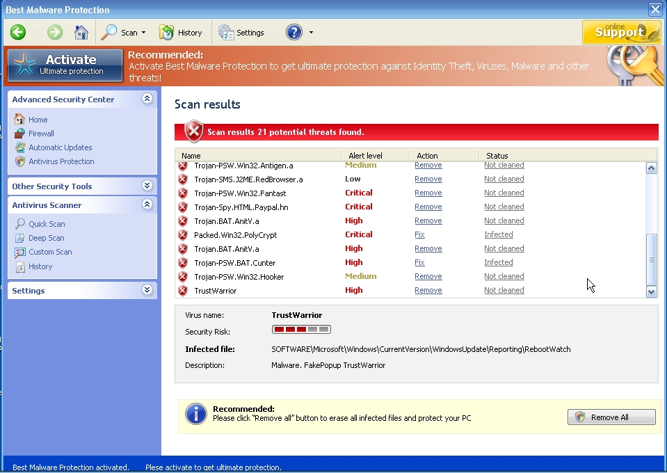667x473 pixels.
Task: Click the scroll-up arrow of results list
Action: click(651, 168)
